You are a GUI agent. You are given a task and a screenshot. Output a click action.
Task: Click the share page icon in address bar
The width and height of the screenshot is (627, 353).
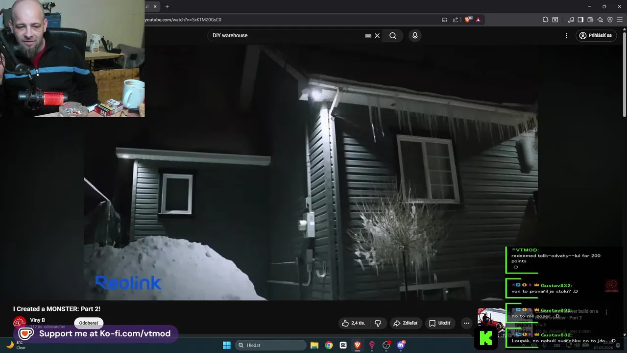(456, 20)
